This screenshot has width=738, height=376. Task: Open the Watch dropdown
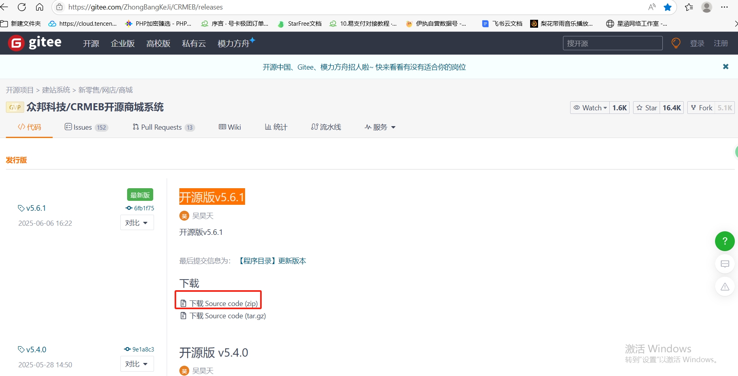[x=590, y=108]
